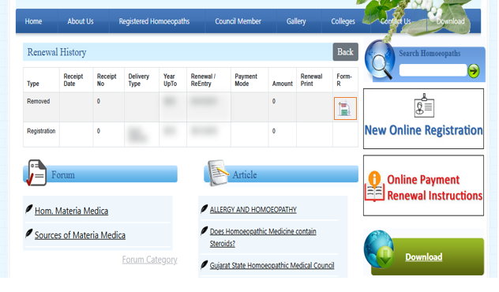Open the Form-R document icon in Removed row
Viewport: 499px width, 292px height.
[x=345, y=108]
